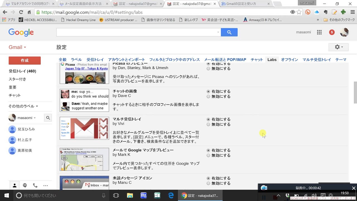Screen dimensions: 357x201
Task: Switch to the ラベル settings tab
Action: click(76, 59)
